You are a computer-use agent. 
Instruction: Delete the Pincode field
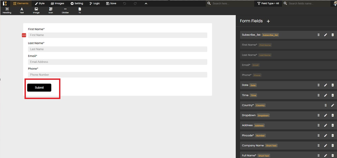[333, 135]
